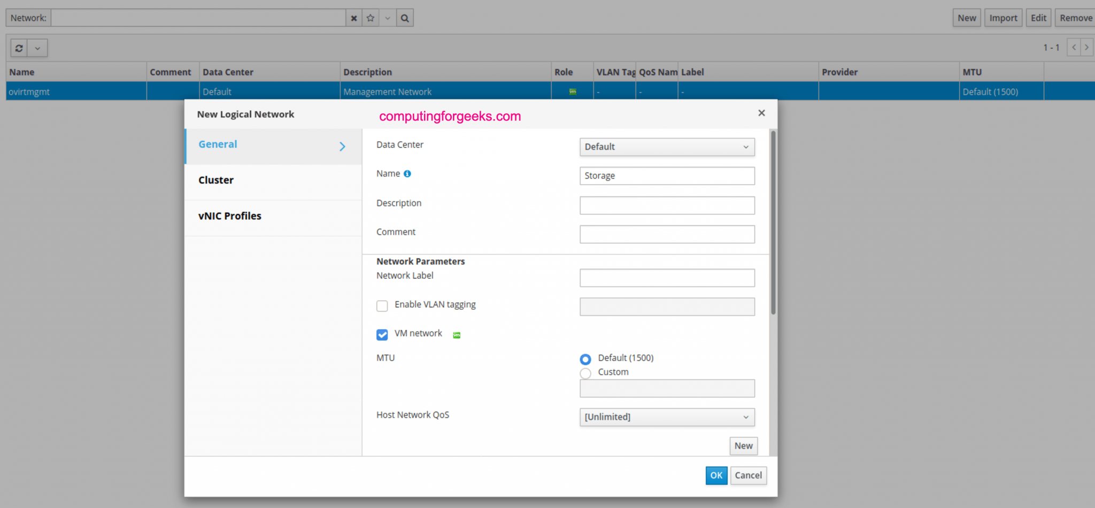1095x508 pixels.
Task: Enable VLAN tagging
Action: [x=382, y=306]
